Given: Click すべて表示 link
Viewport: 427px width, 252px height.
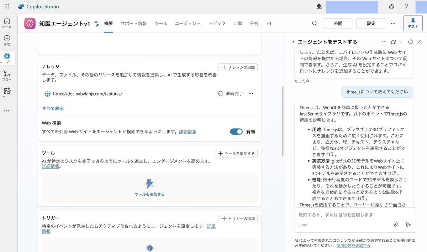Looking at the screenshot, I should coord(53,108).
